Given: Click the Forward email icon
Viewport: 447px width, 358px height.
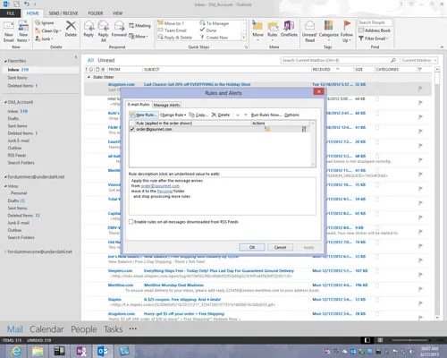Looking at the screenshot, I should (x=119, y=26).
